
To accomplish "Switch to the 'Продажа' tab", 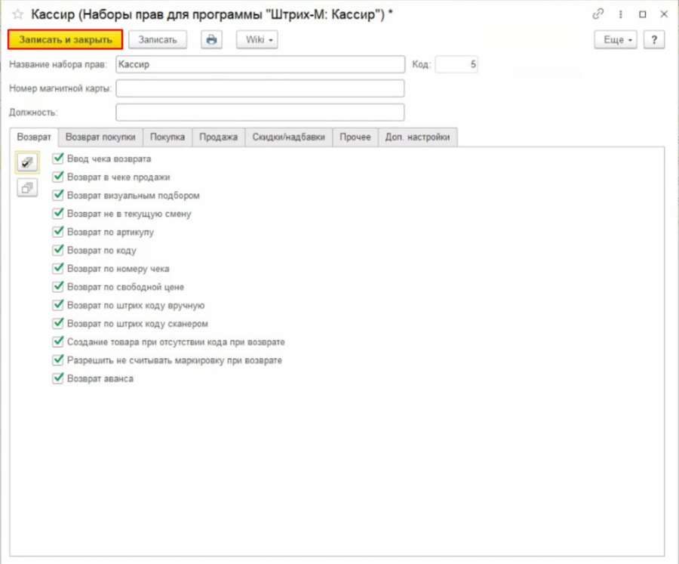I will point(218,137).
